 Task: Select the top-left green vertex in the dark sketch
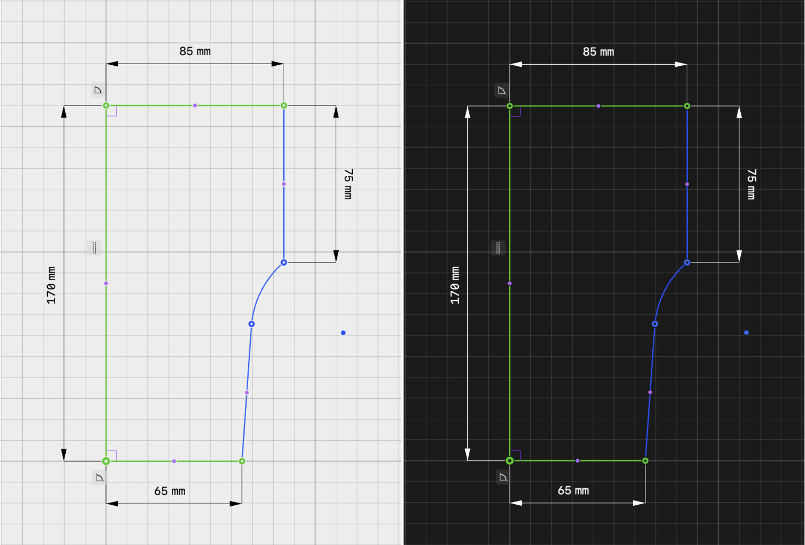[510, 106]
